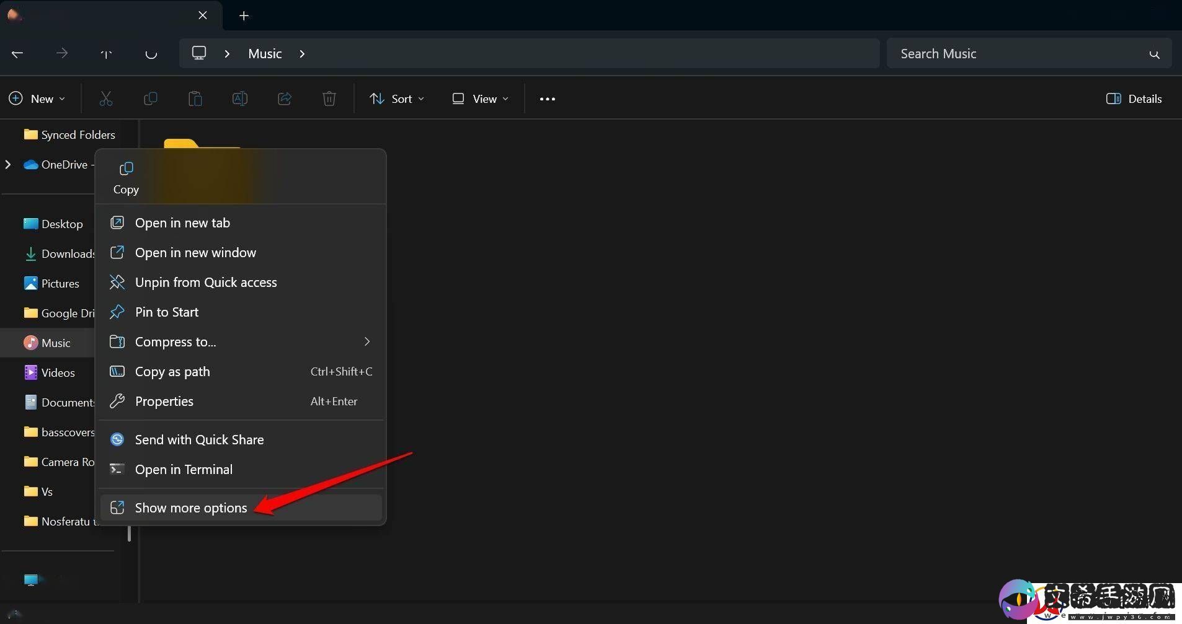Go up one folder level
This screenshot has height=624, width=1182.
[x=106, y=54]
